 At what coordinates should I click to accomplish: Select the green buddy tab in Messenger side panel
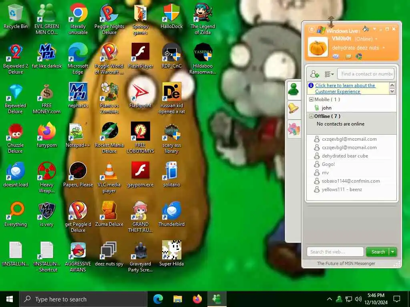pos(294,90)
